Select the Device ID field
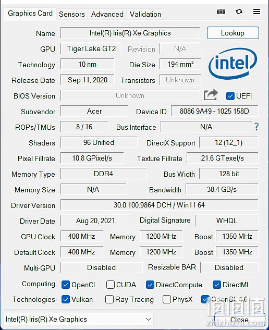Image resolution: width=269 pixels, height=330 pixels. 214,111
